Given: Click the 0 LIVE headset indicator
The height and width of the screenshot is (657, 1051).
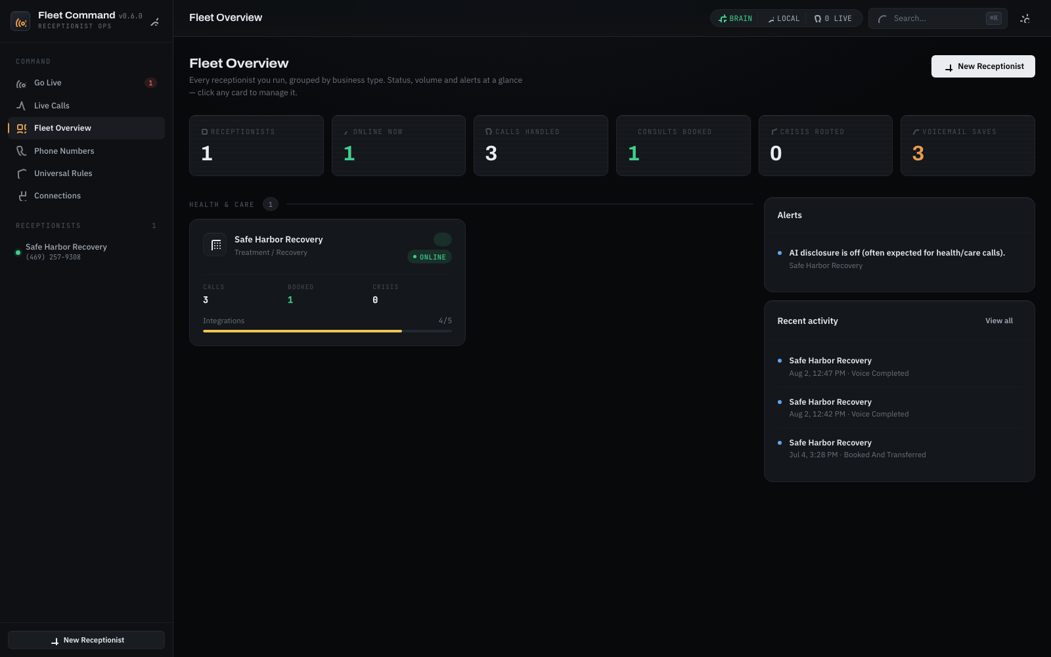Looking at the screenshot, I should point(832,18).
